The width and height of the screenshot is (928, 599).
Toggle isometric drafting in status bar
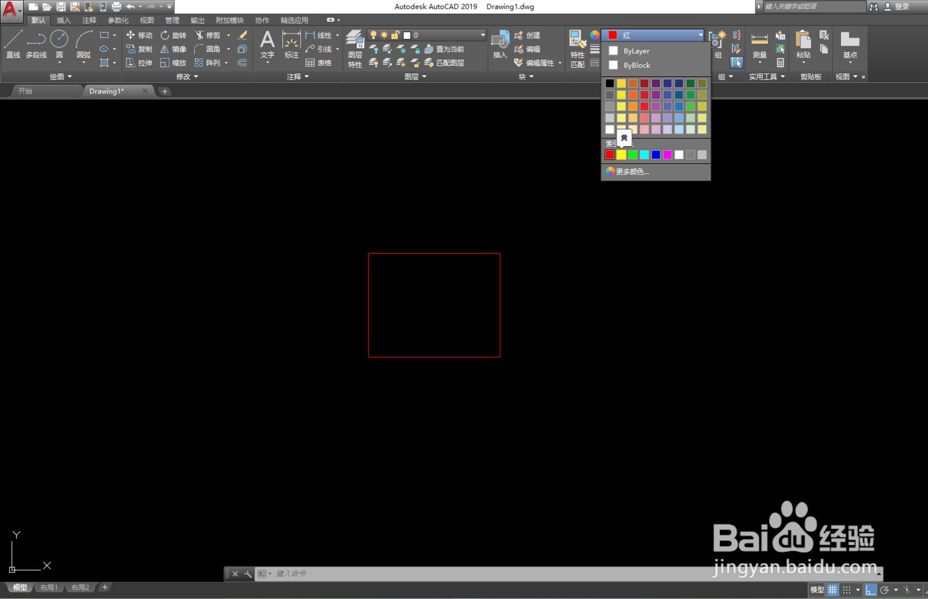point(907,590)
